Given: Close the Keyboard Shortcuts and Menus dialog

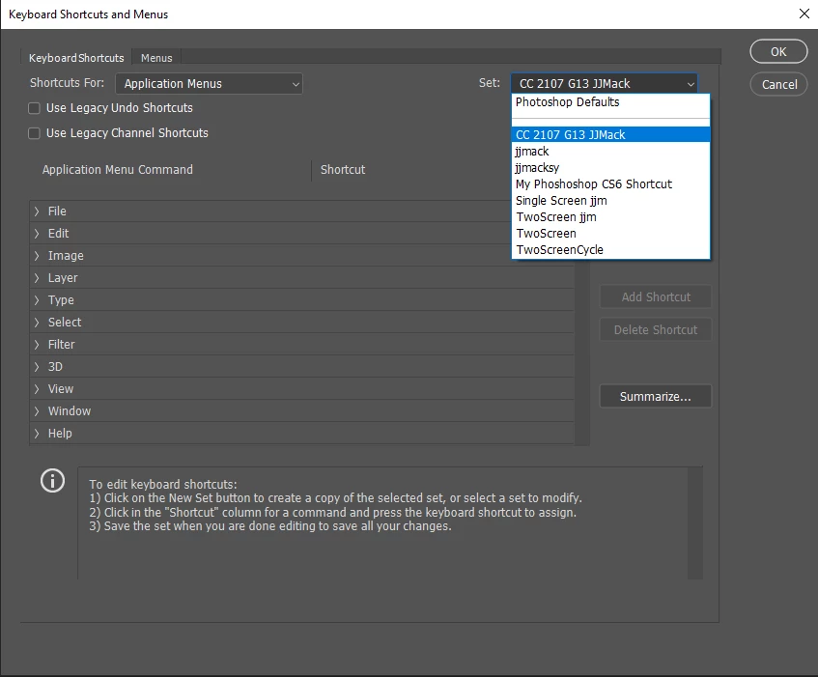Looking at the screenshot, I should (x=804, y=14).
